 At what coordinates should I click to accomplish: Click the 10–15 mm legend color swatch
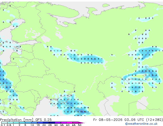[34, 123]
